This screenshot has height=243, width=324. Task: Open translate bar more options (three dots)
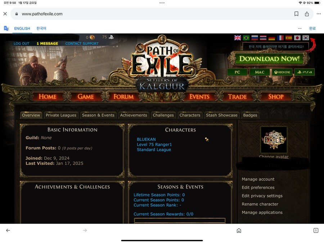pos(300,28)
